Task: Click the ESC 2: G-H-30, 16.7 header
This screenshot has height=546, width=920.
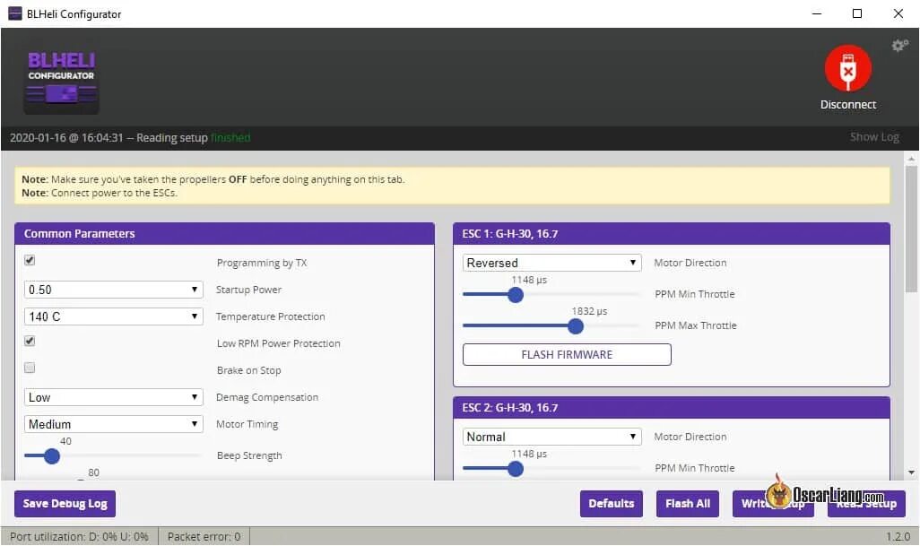Action: [x=672, y=408]
